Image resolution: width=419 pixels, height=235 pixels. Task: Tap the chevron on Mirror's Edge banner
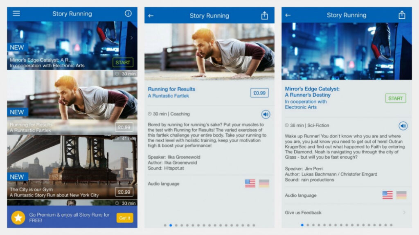133,37
